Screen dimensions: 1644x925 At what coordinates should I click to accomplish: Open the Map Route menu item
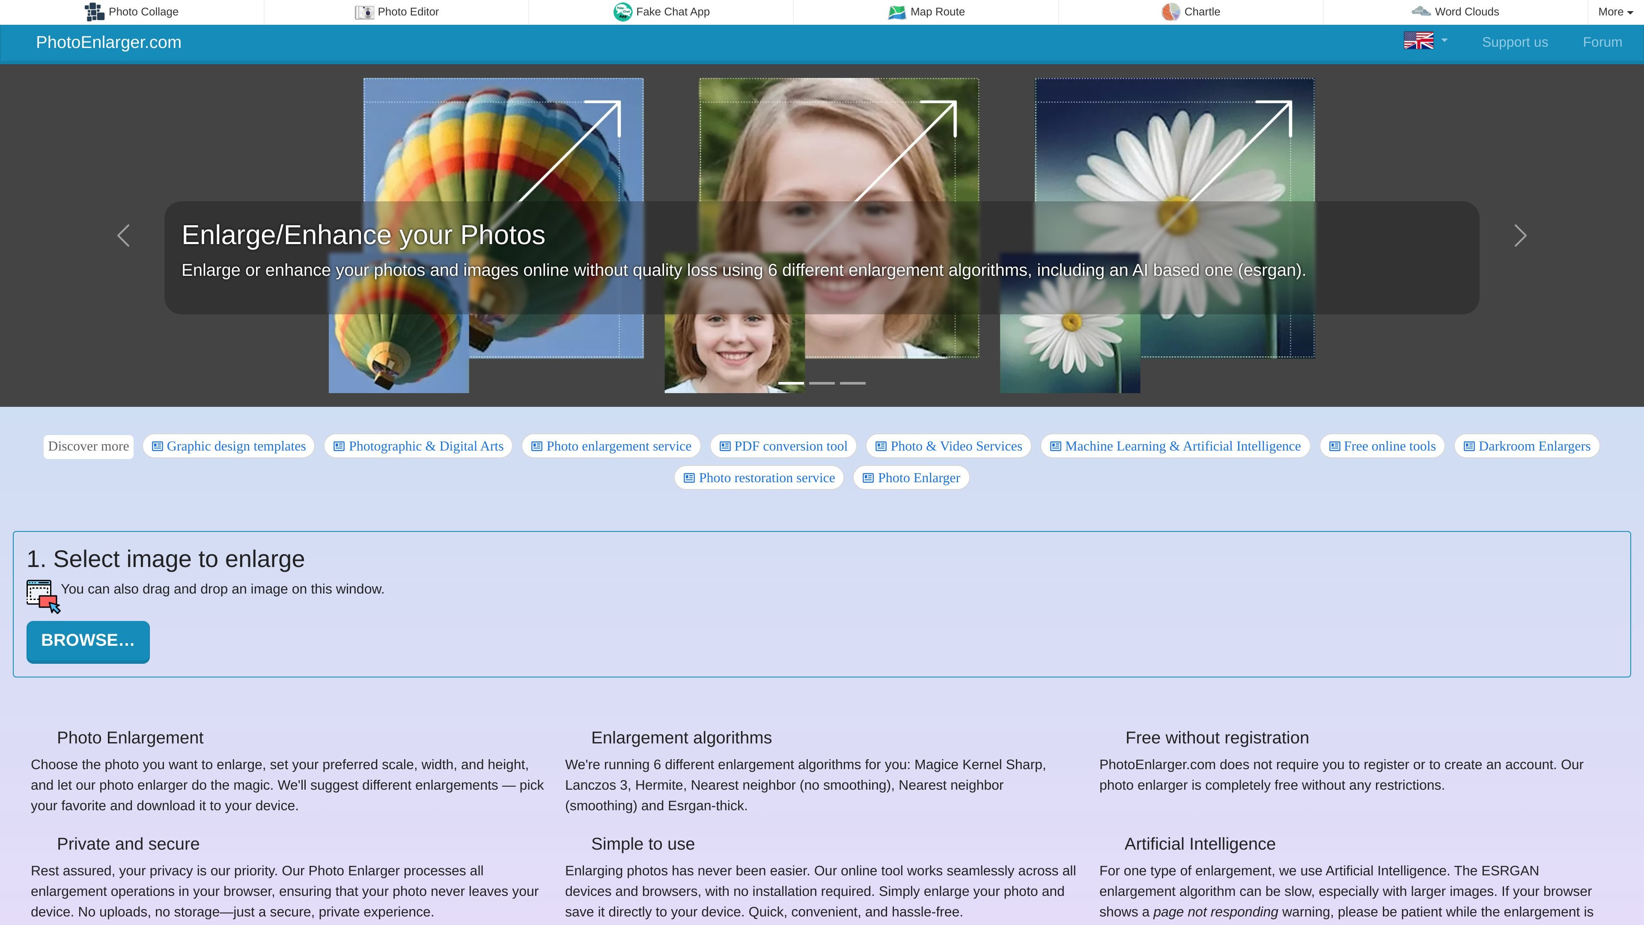click(x=926, y=12)
